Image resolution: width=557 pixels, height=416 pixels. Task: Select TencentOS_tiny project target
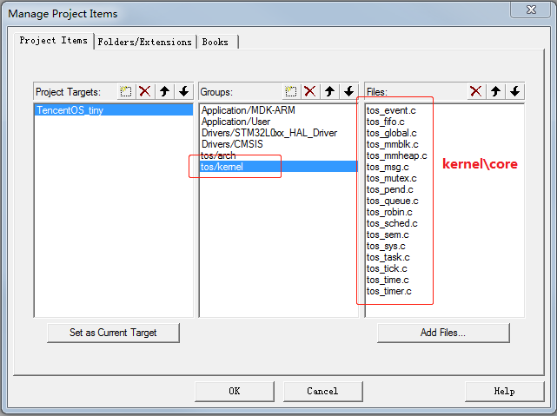[70, 111]
